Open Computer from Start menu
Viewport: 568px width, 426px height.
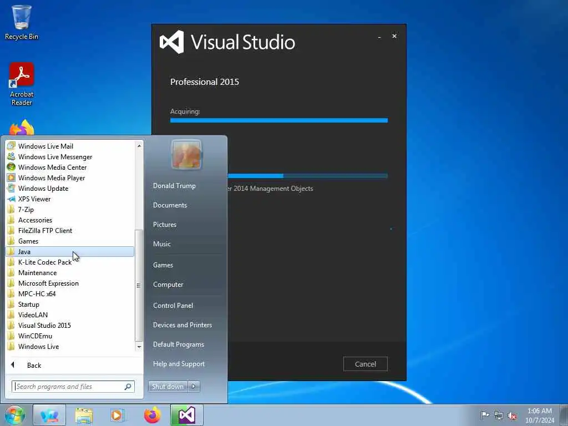168,285
